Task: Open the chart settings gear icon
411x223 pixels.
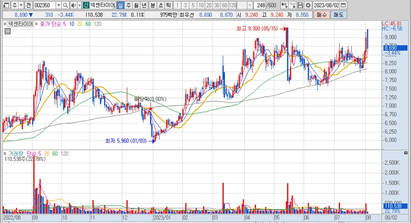Action: coord(308,5)
